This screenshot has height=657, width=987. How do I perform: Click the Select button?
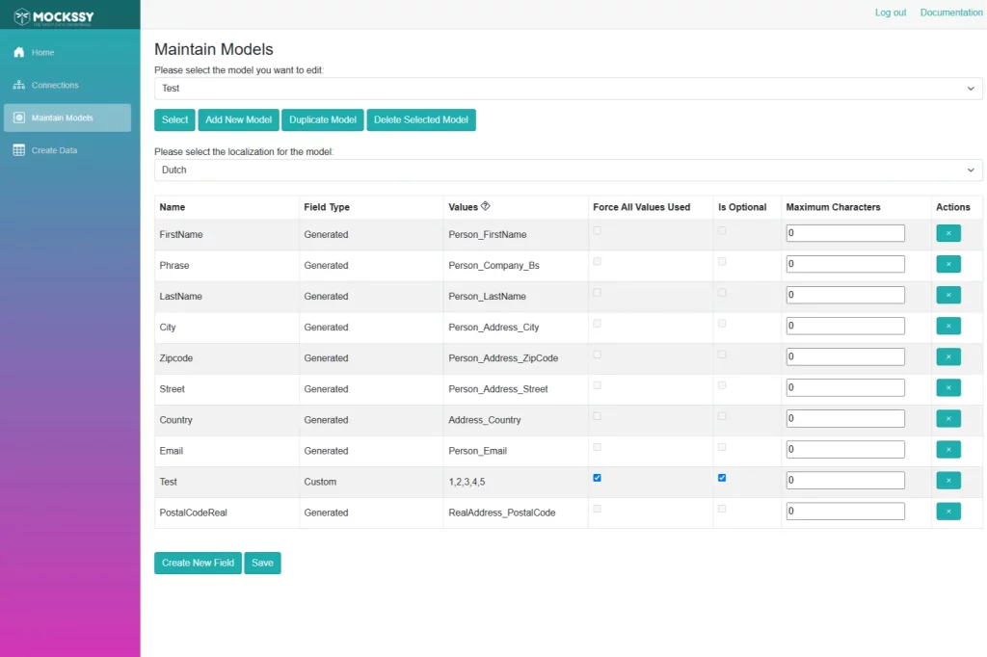click(x=174, y=119)
